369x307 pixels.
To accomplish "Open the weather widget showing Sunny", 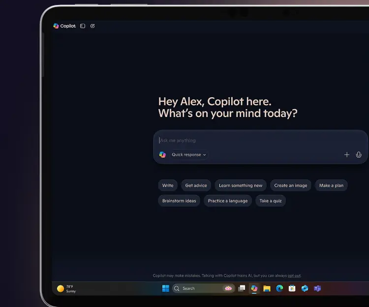I will [66, 289].
